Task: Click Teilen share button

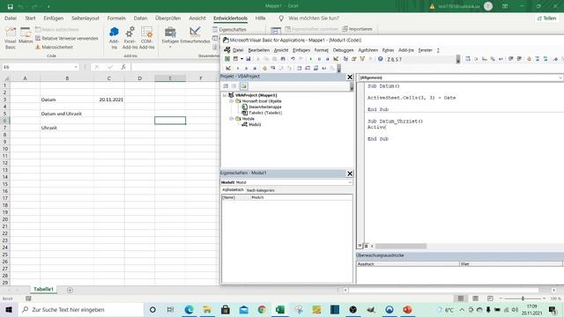Action: pyautogui.click(x=546, y=18)
